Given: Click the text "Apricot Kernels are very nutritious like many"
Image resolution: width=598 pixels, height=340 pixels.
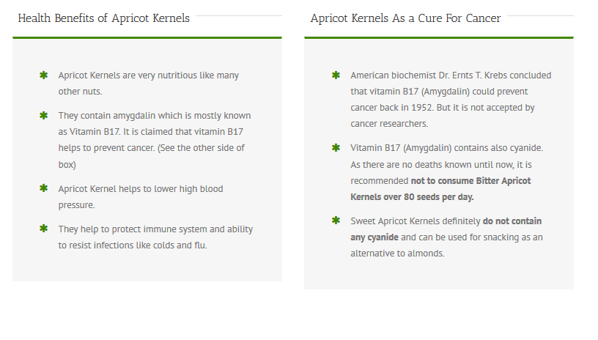Looking at the screenshot, I should 148,75.
